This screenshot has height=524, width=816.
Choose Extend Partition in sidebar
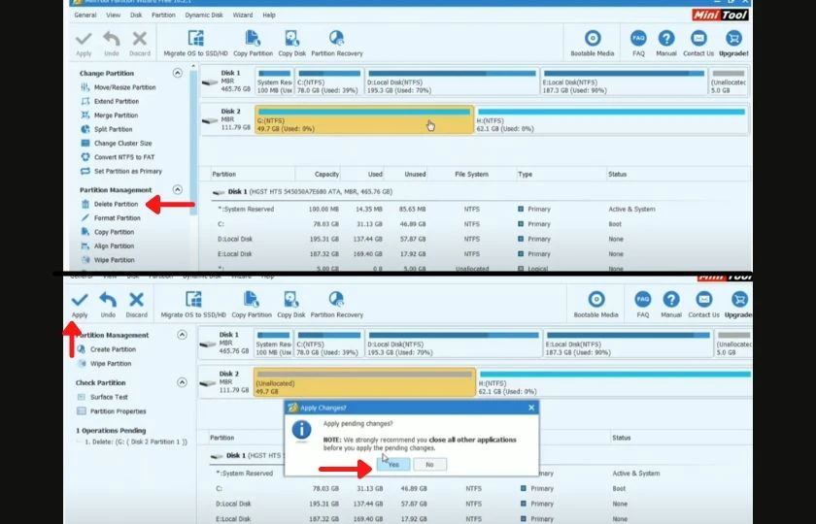coord(110,101)
